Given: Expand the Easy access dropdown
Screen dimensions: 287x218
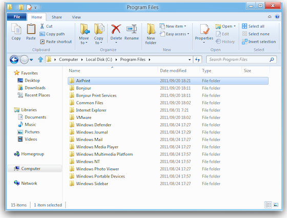Looking at the screenshot, I should [188, 34].
